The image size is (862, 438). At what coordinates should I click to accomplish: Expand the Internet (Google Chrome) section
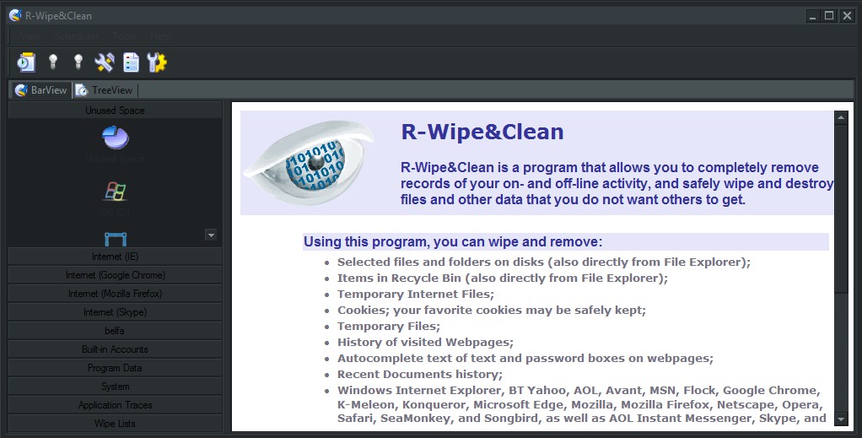tap(115, 275)
